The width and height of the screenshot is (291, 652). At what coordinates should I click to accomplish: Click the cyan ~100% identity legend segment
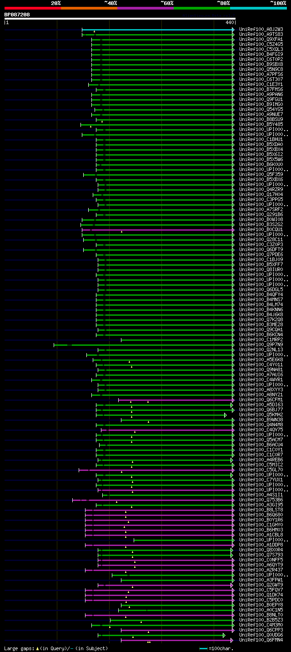[258, 8]
